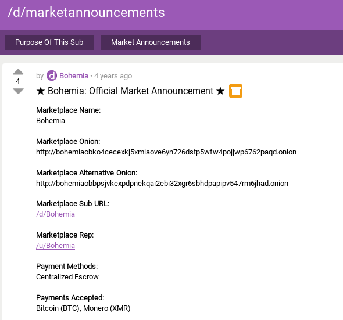Click the orange archive icon after the title
343x320 pixels.
click(x=235, y=91)
